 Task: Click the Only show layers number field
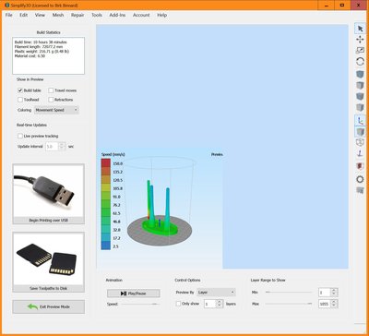coord(210,304)
